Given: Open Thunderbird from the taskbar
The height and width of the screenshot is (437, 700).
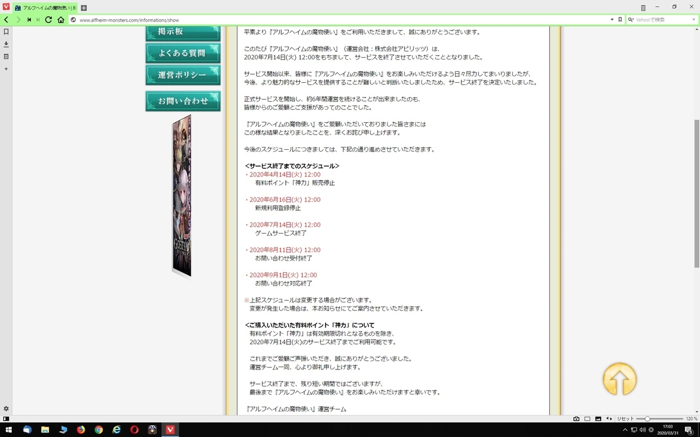Looking at the screenshot, I should [x=27, y=429].
